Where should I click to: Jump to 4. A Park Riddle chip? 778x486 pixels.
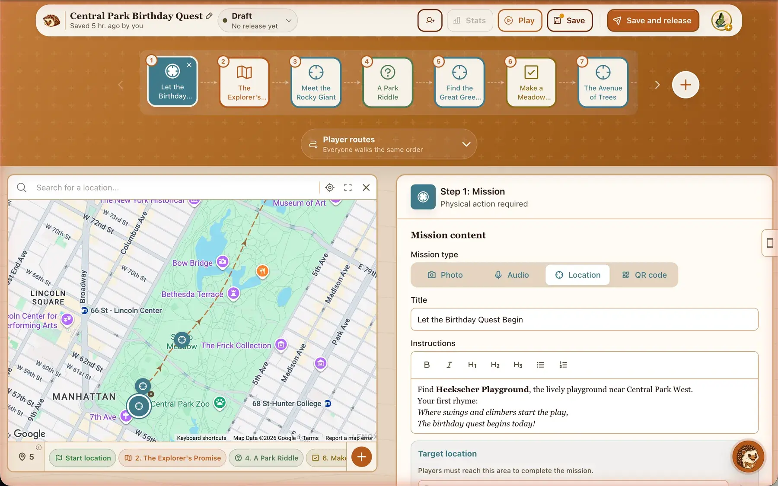[266, 458]
